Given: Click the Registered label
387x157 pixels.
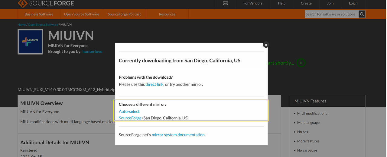Looking at the screenshot, I should pos(29,150).
